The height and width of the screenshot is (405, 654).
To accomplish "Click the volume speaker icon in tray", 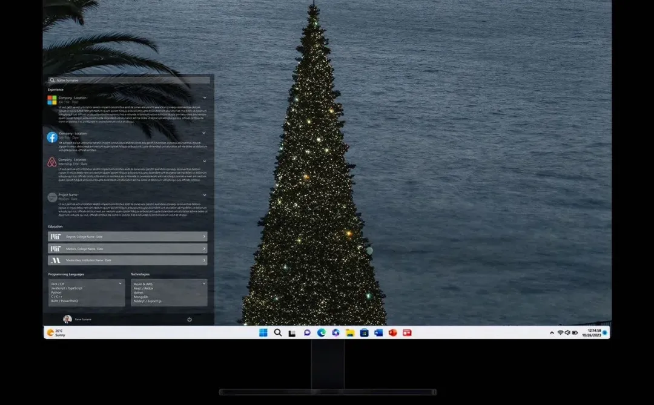I will pos(567,332).
